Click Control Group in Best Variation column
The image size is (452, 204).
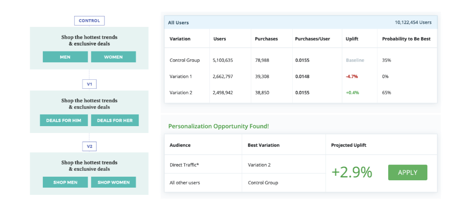click(x=263, y=183)
